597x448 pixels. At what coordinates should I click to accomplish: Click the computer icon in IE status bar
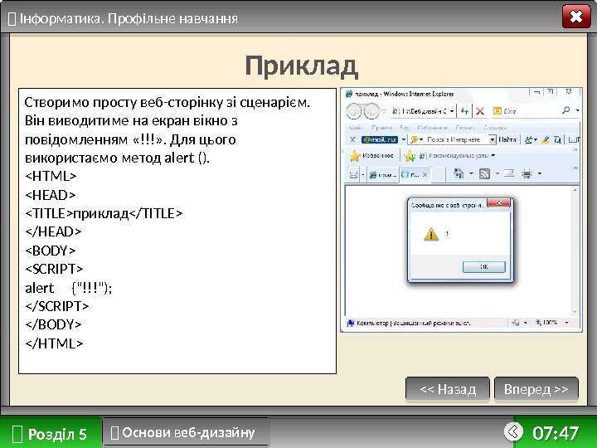click(x=350, y=323)
